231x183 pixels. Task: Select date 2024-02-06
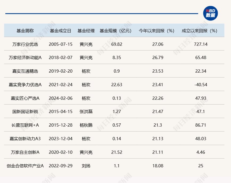[61, 98]
